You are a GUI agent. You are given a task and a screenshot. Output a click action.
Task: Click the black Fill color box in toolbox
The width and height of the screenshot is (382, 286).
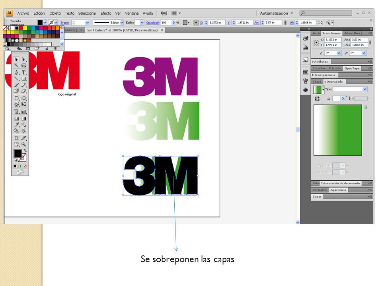[x=18, y=153]
